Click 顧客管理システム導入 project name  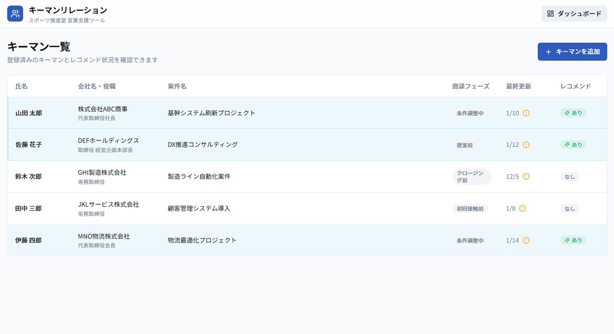199,208
